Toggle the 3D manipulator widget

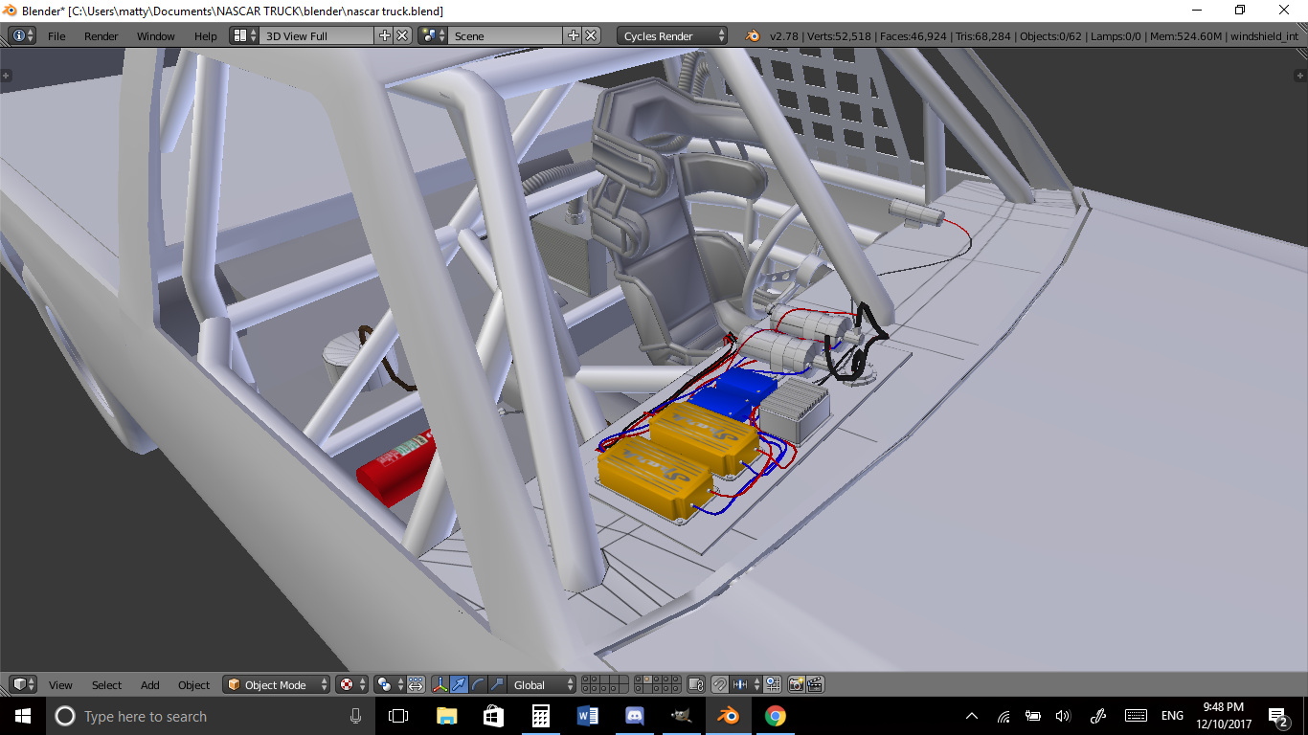click(440, 684)
